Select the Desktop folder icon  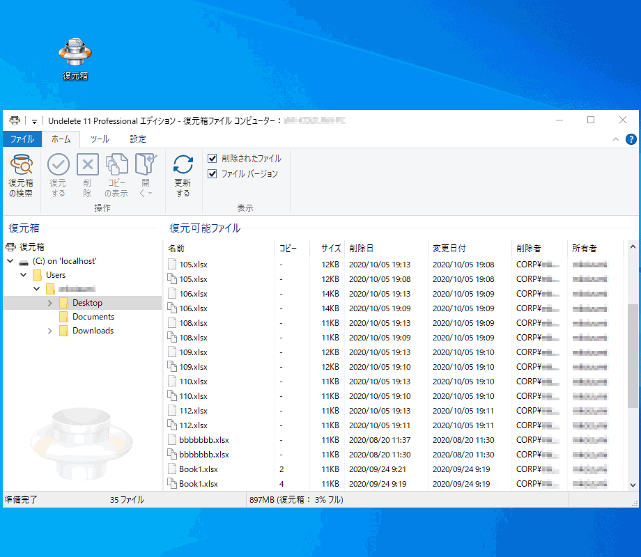(x=63, y=303)
